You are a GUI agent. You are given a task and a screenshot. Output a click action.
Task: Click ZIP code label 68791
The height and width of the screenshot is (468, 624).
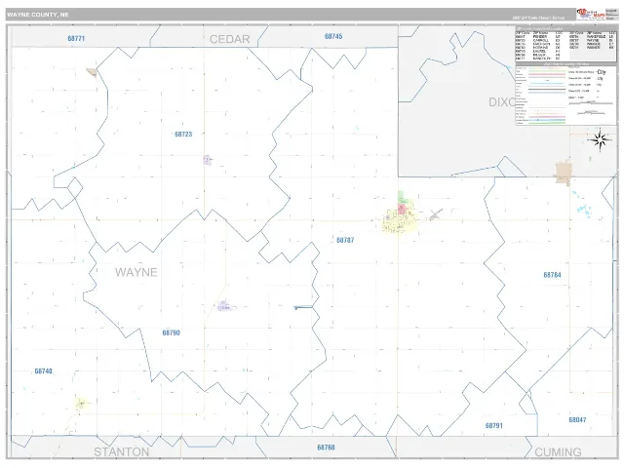(x=494, y=425)
